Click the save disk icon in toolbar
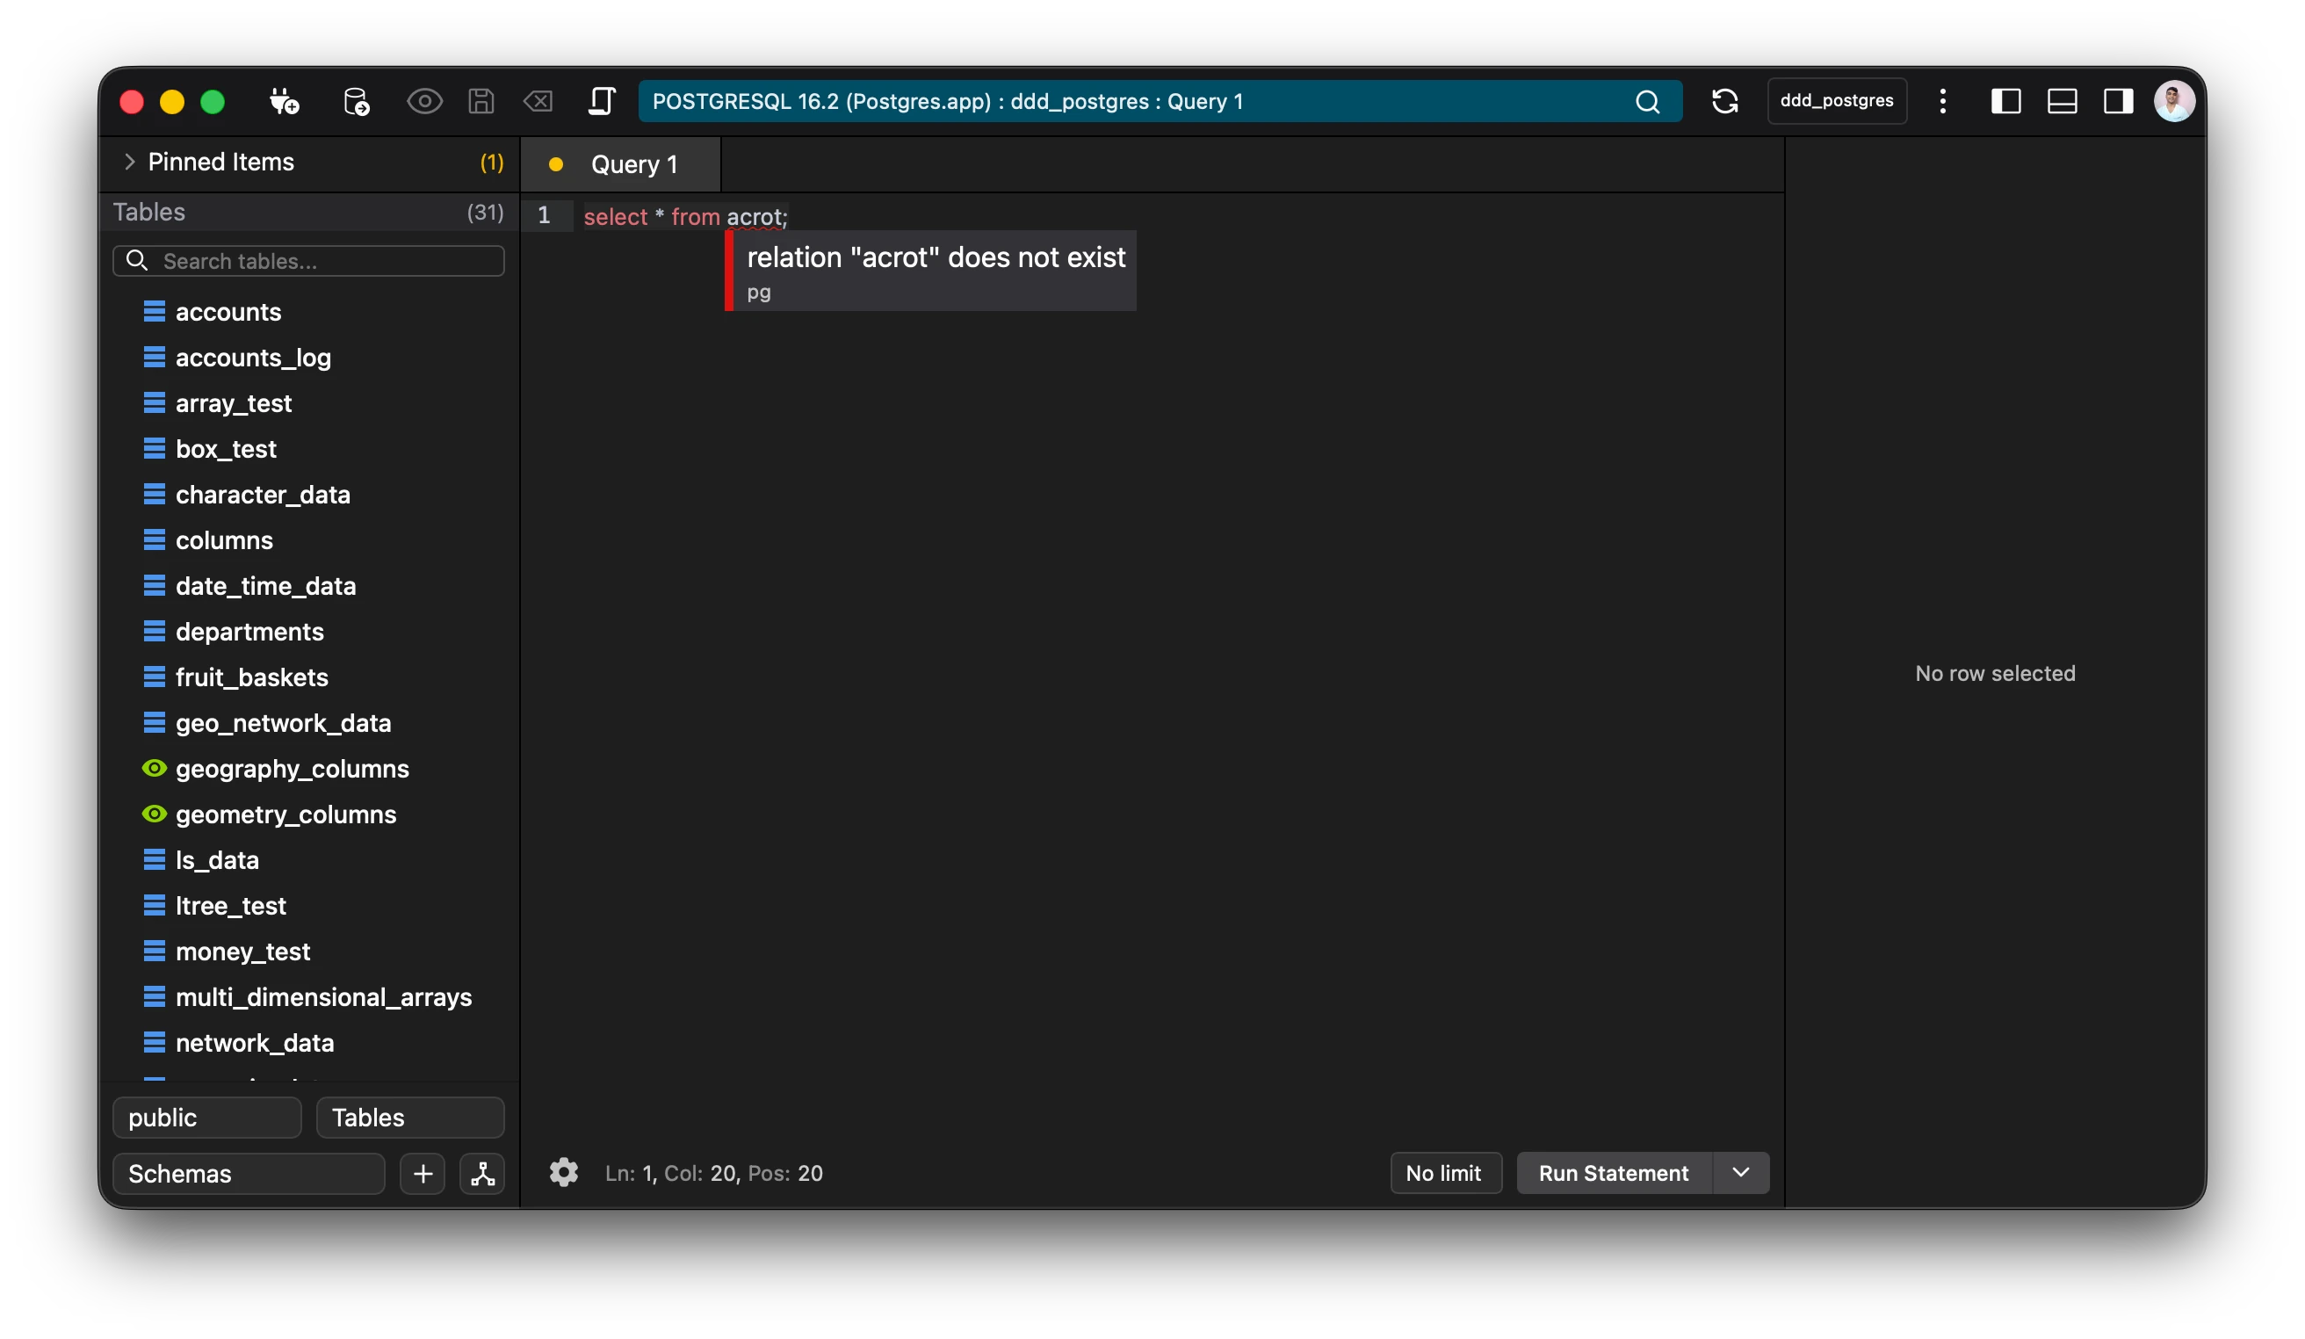Image resolution: width=2305 pixels, height=1339 pixels. [x=481, y=102]
